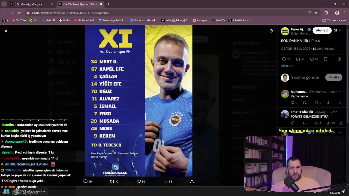Image resolution: width=349 pixels, height=196 pixels.
Task: Click the starting XI lineup photo
Action: point(139,101)
